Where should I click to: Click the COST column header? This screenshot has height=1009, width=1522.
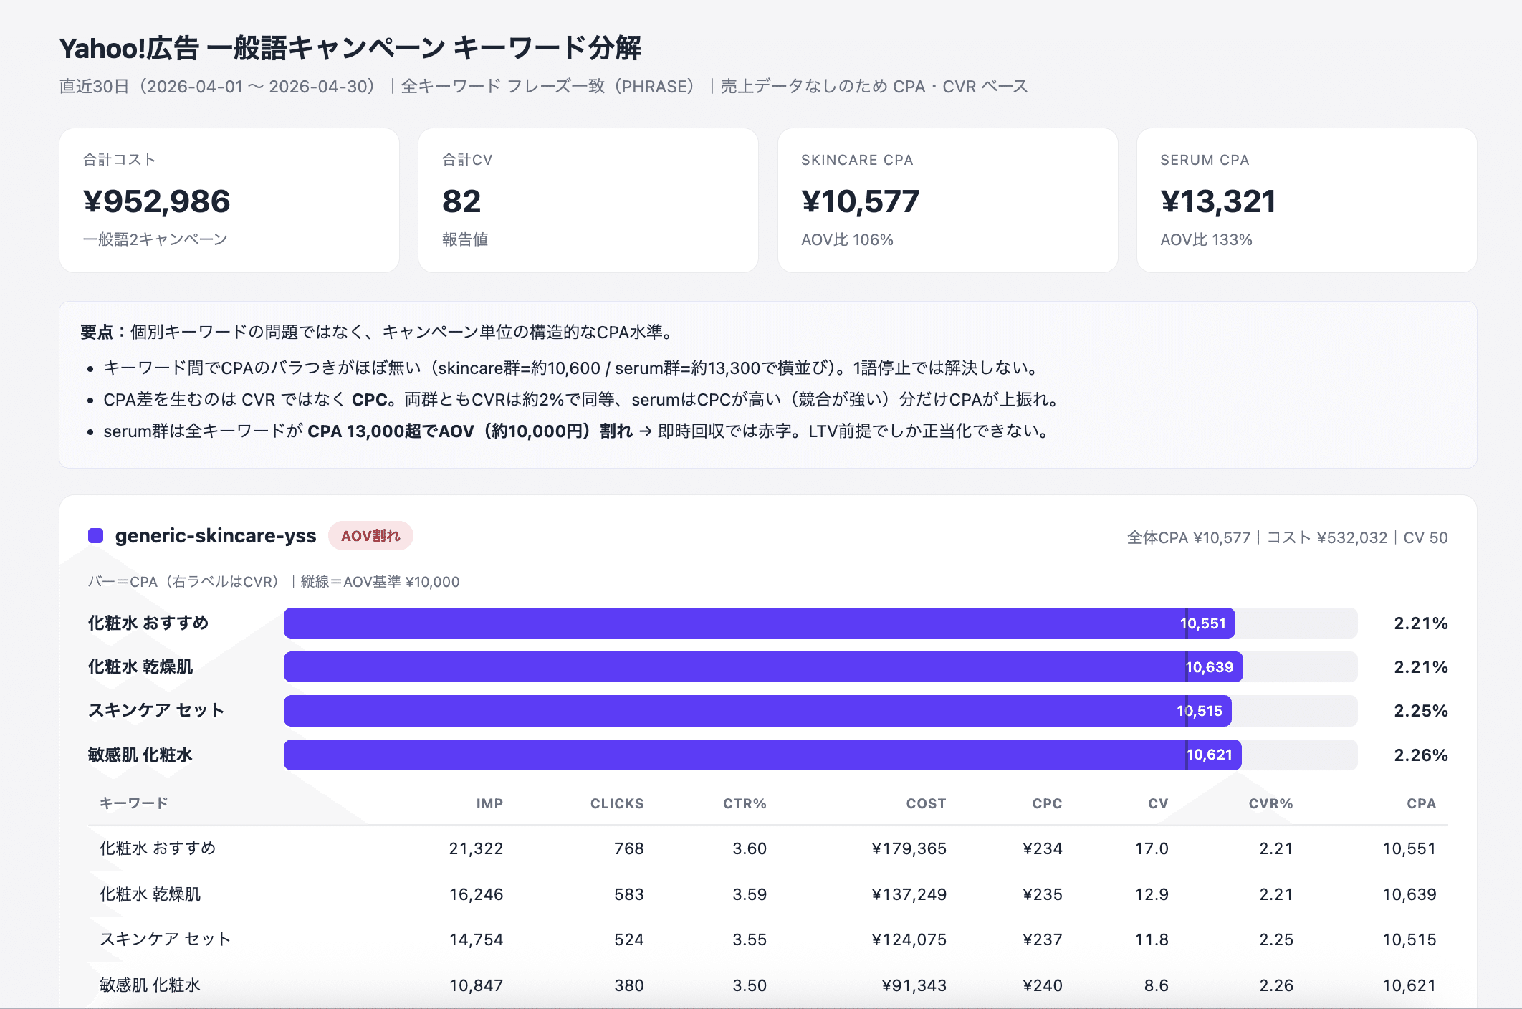926,804
